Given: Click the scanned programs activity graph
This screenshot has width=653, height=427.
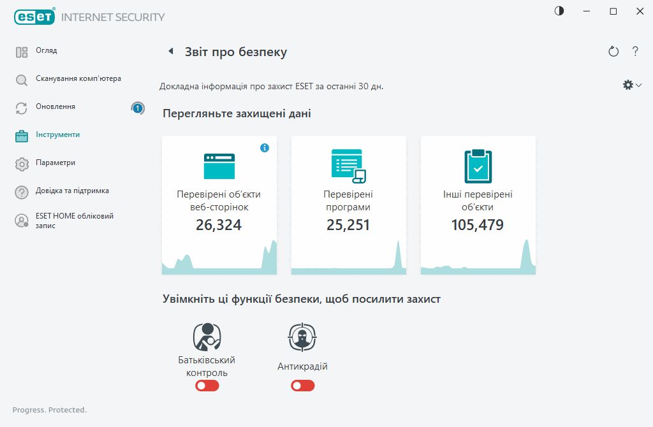Looking at the screenshot, I should coord(349,257).
